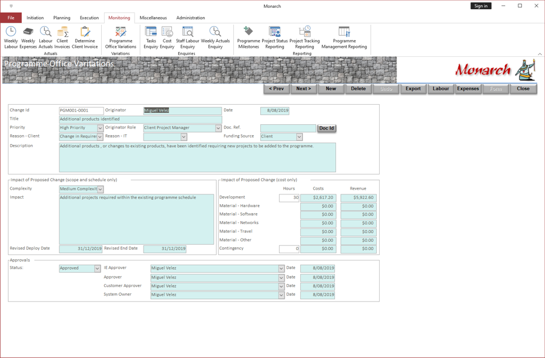
Task: Open Programme Management Reporting
Action: (x=344, y=37)
